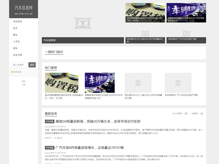
Task: Focus the 输入关键字 search field
Action: point(20,65)
